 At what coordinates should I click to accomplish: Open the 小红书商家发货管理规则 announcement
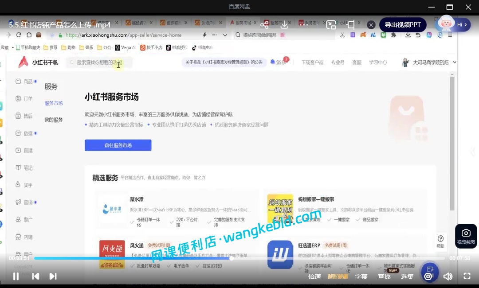pyautogui.click(x=224, y=62)
